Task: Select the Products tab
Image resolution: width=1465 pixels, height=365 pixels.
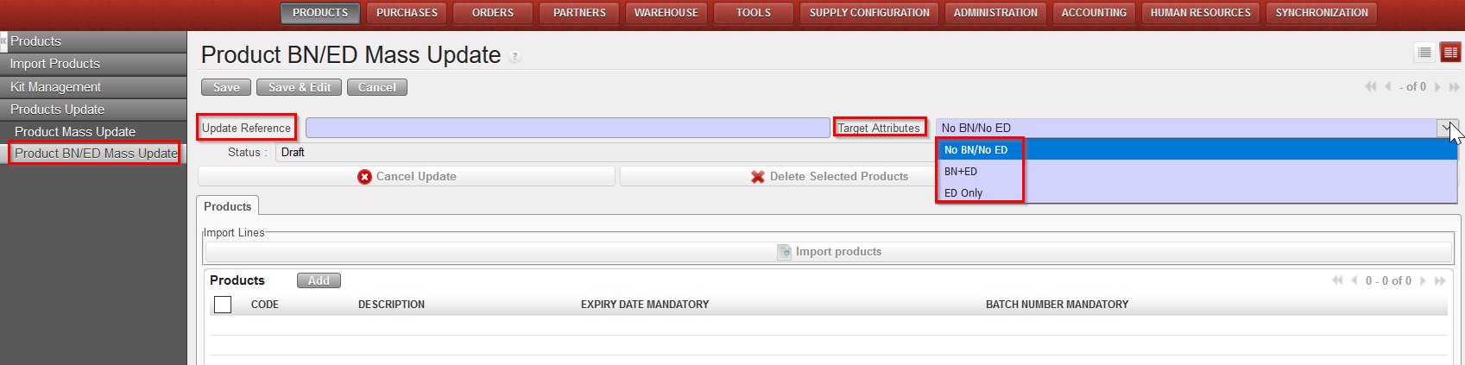Action: pyautogui.click(x=228, y=206)
